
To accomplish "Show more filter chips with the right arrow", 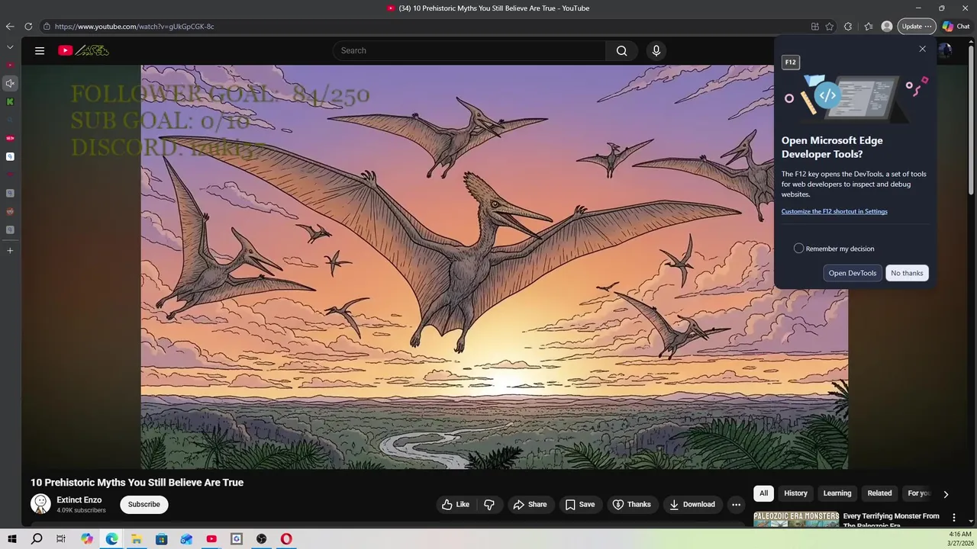I will 946,494.
